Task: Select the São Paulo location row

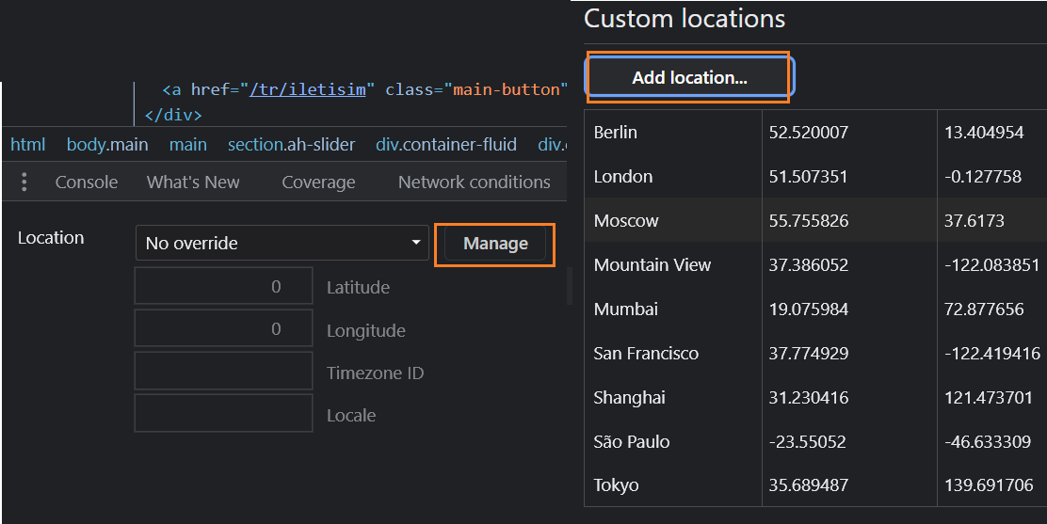Action: tap(815, 441)
